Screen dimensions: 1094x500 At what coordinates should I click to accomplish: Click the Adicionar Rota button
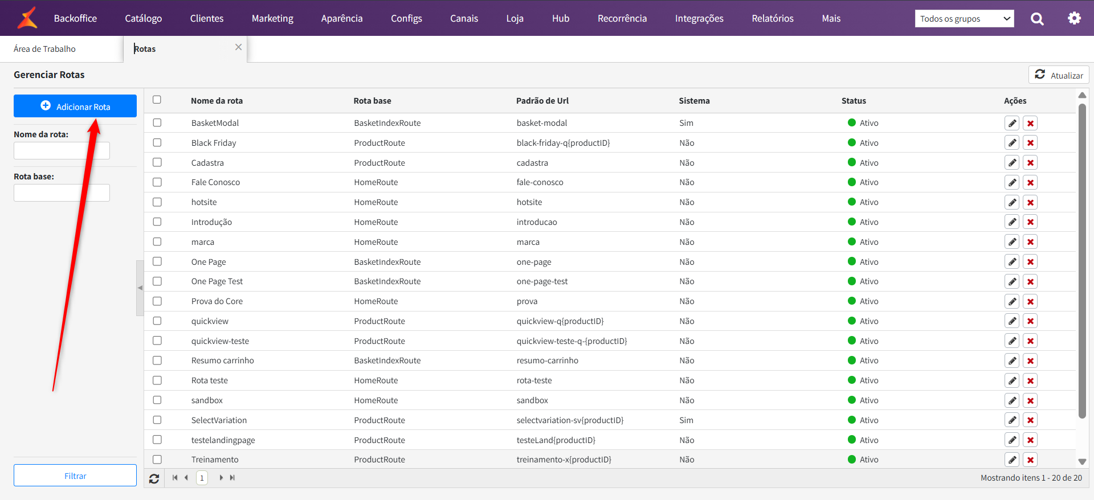pos(75,106)
